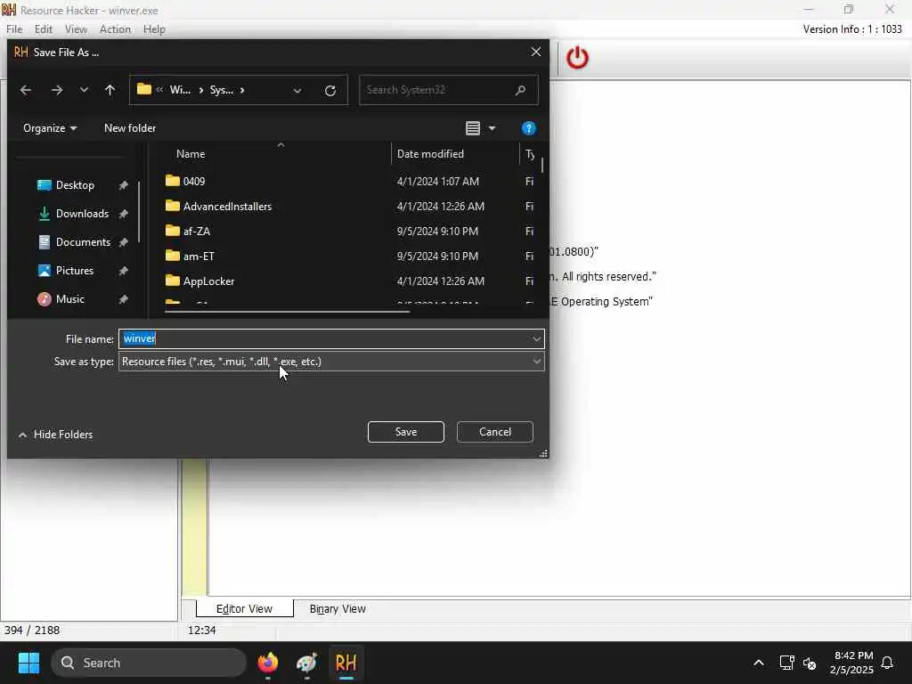
Task: Select Downloads in navigation pane
Action: [x=81, y=214]
